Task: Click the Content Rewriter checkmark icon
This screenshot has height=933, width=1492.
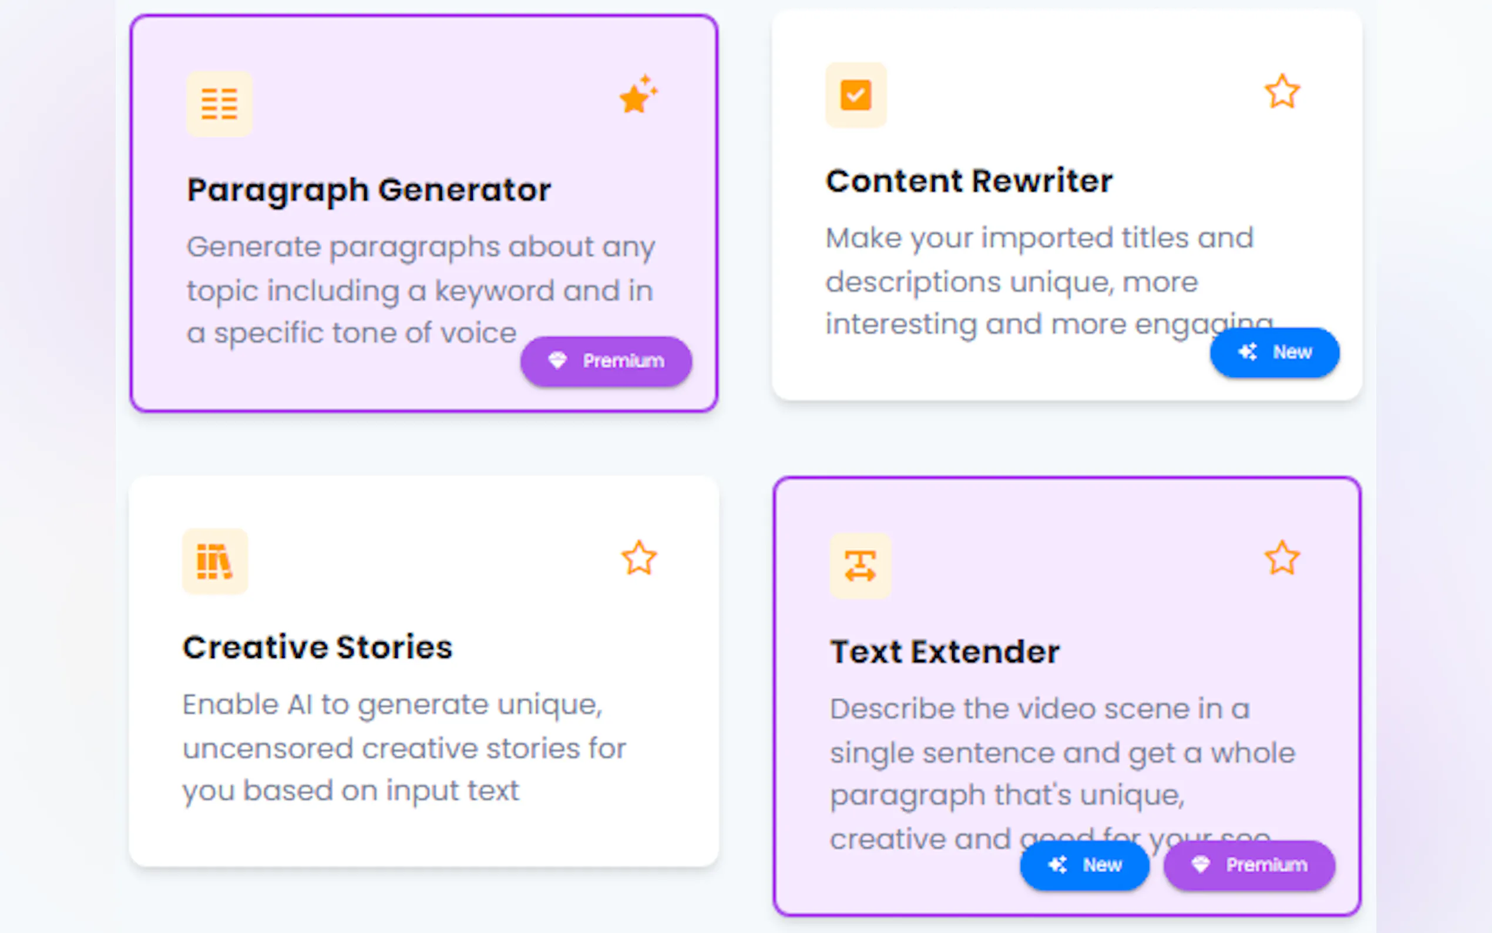Action: pyautogui.click(x=855, y=95)
